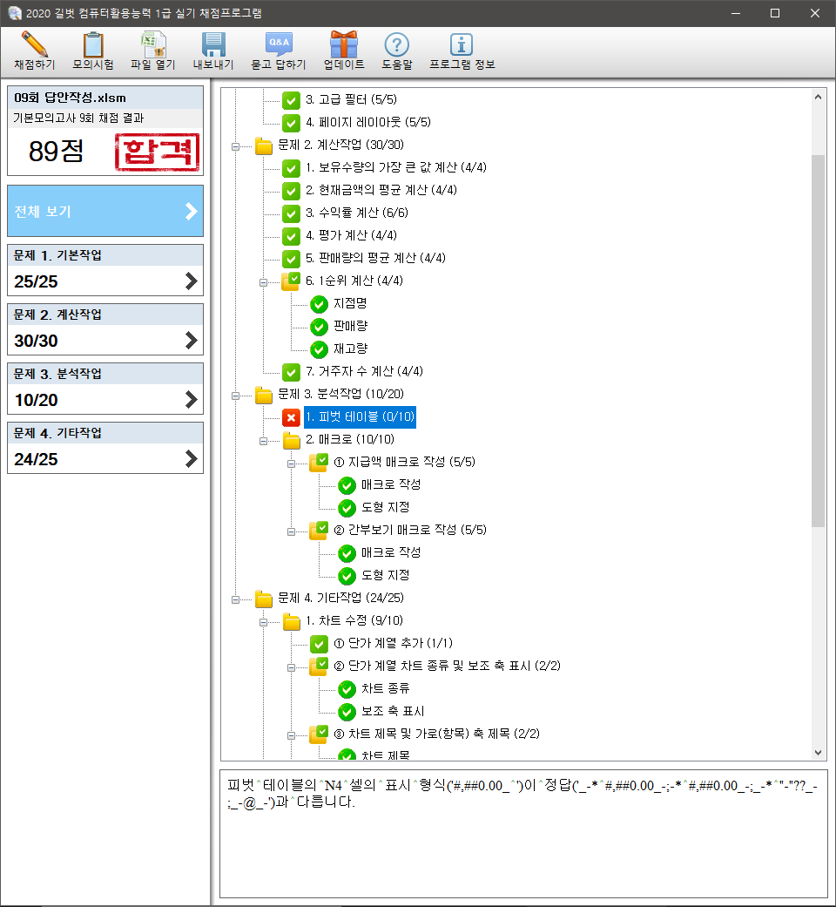Click red X icon beside 피벗 테이블
This screenshot has height=907, width=836.
click(291, 418)
